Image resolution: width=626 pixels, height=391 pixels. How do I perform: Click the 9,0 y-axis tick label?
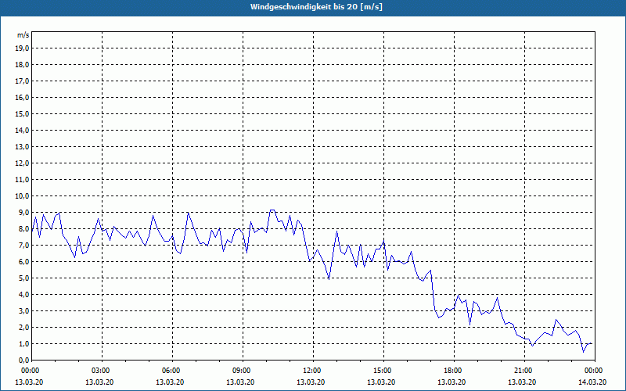pos(23,212)
